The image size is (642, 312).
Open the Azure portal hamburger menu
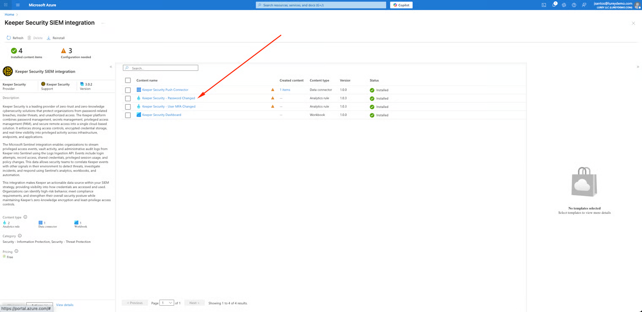point(18,5)
